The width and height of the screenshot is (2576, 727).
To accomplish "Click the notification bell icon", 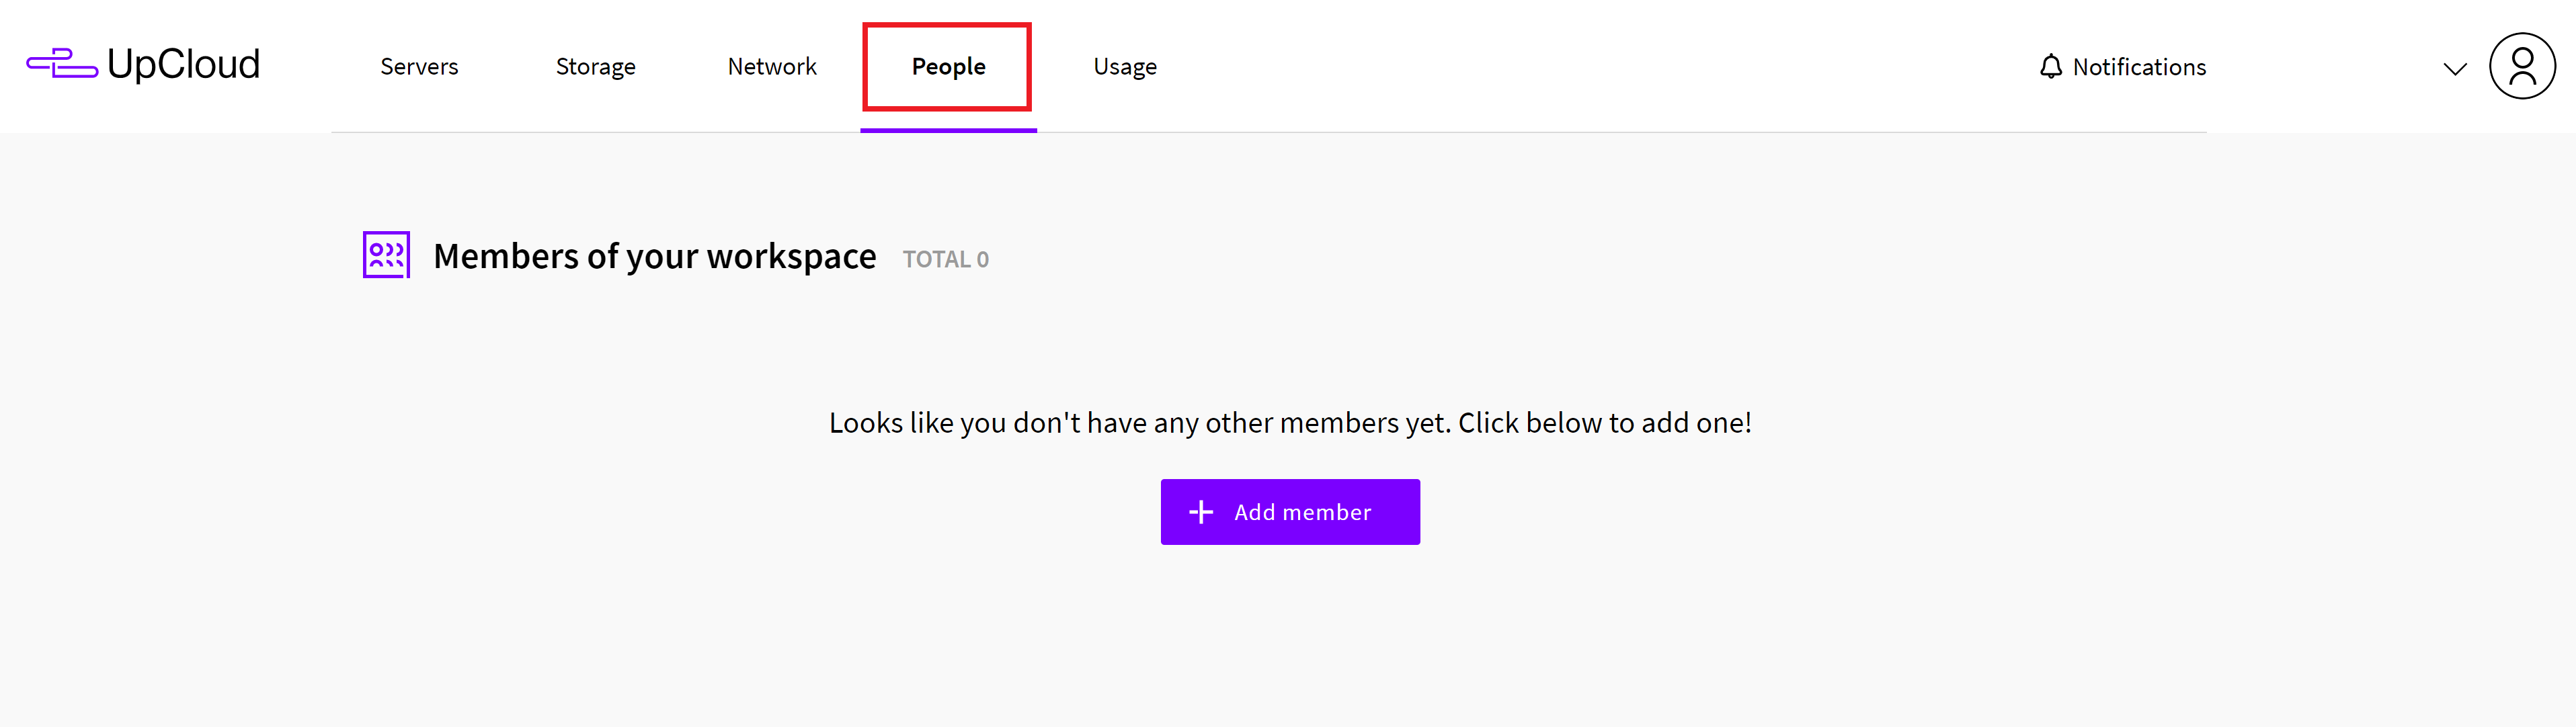I will [2050, 67].
